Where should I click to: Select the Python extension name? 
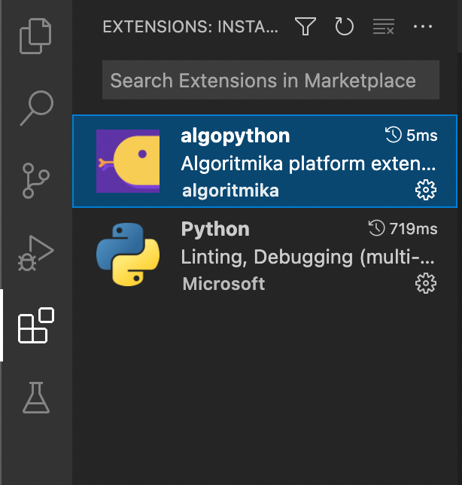(215, 228)
